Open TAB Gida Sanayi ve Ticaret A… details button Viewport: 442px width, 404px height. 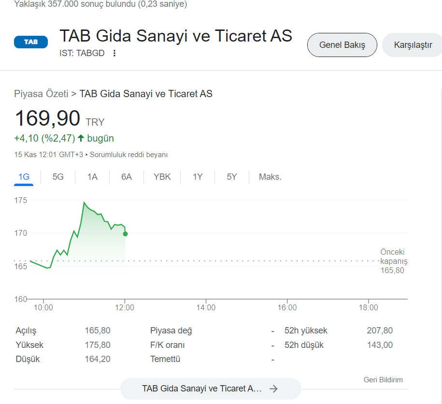pos(211,389)
